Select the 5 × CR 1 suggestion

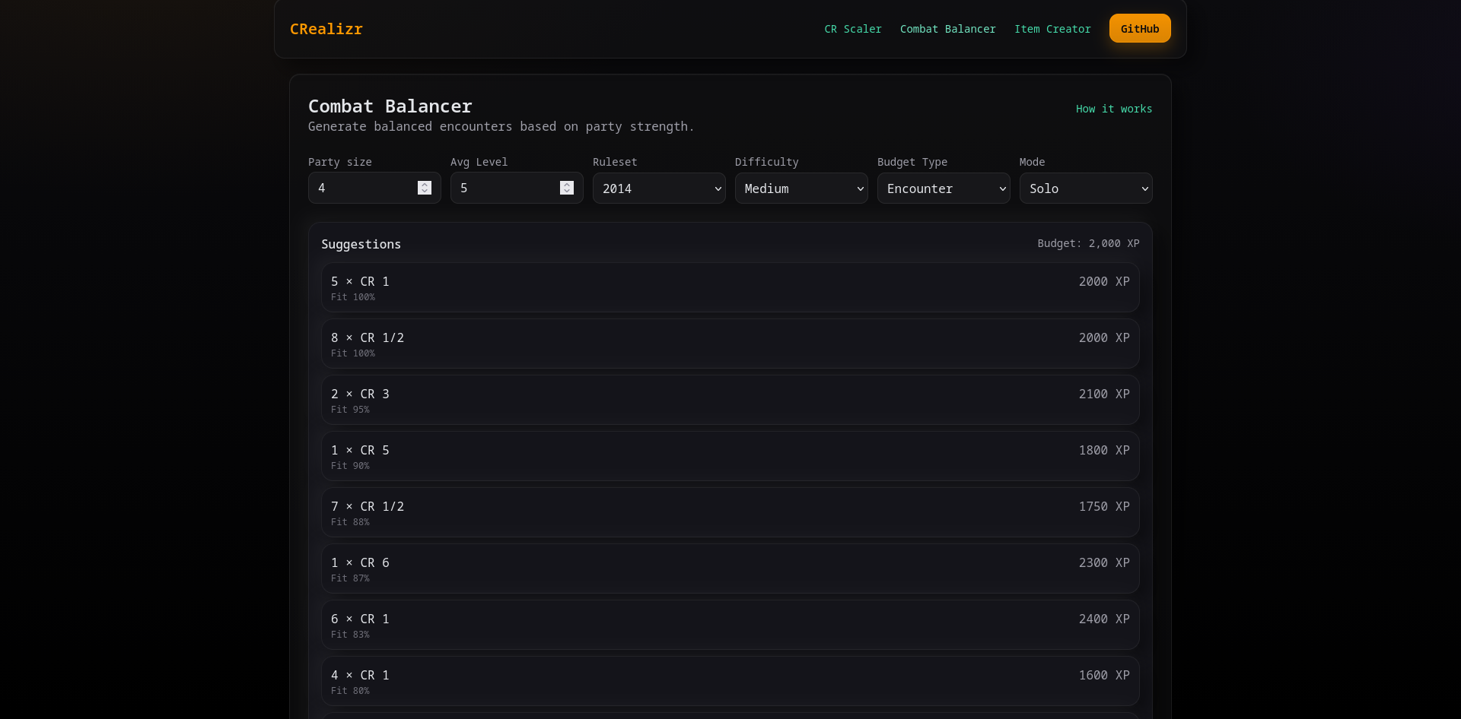(x=730, y=287)
